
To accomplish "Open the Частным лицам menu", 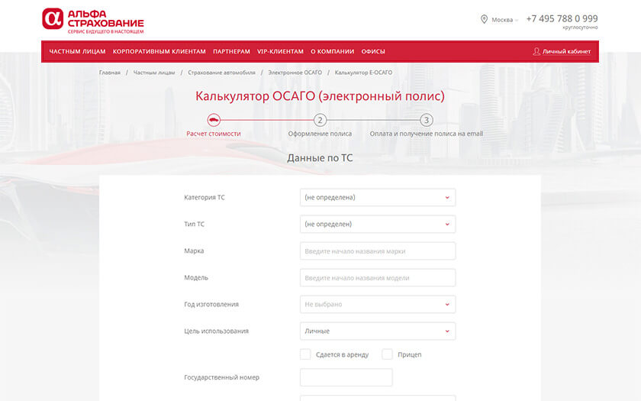I will [x=77, y=51].
